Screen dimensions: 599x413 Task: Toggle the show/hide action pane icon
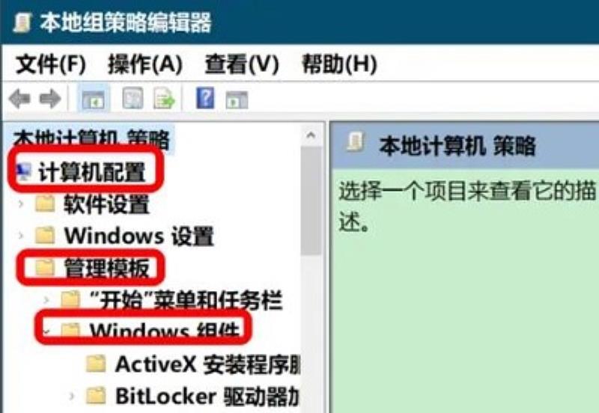tap(237, 100)
